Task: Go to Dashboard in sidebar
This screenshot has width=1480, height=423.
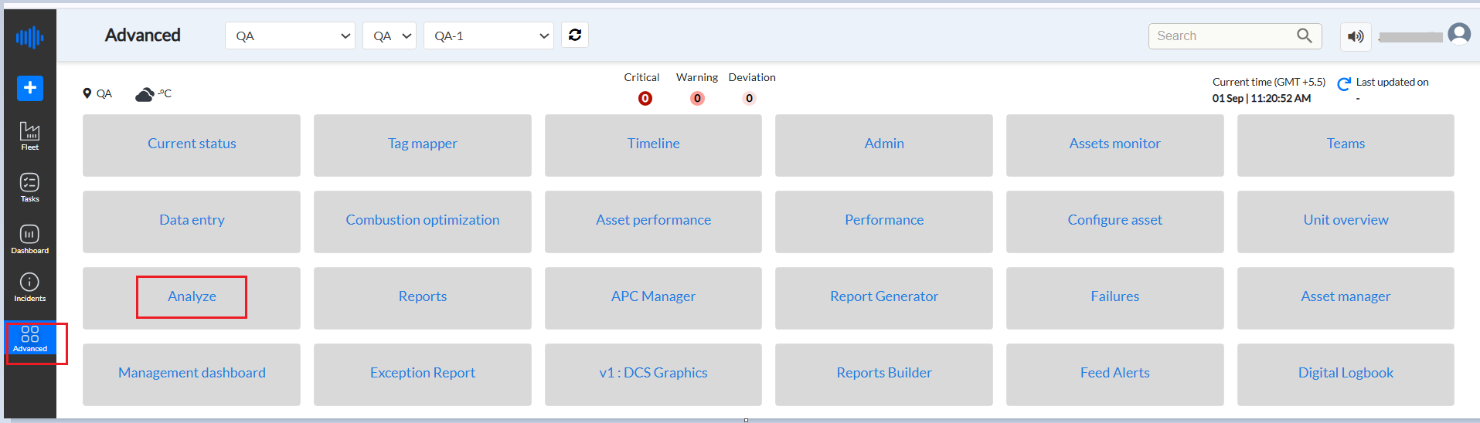Action: coord(29,239)
